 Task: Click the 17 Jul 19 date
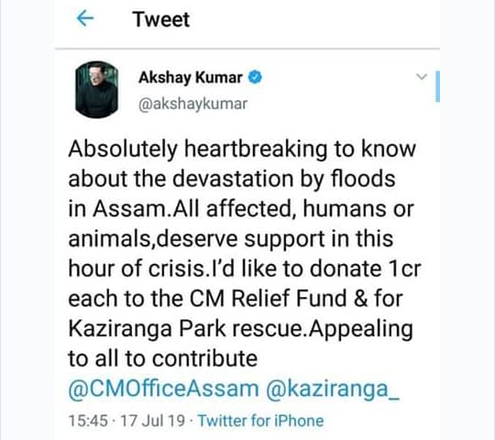point(152,421)
